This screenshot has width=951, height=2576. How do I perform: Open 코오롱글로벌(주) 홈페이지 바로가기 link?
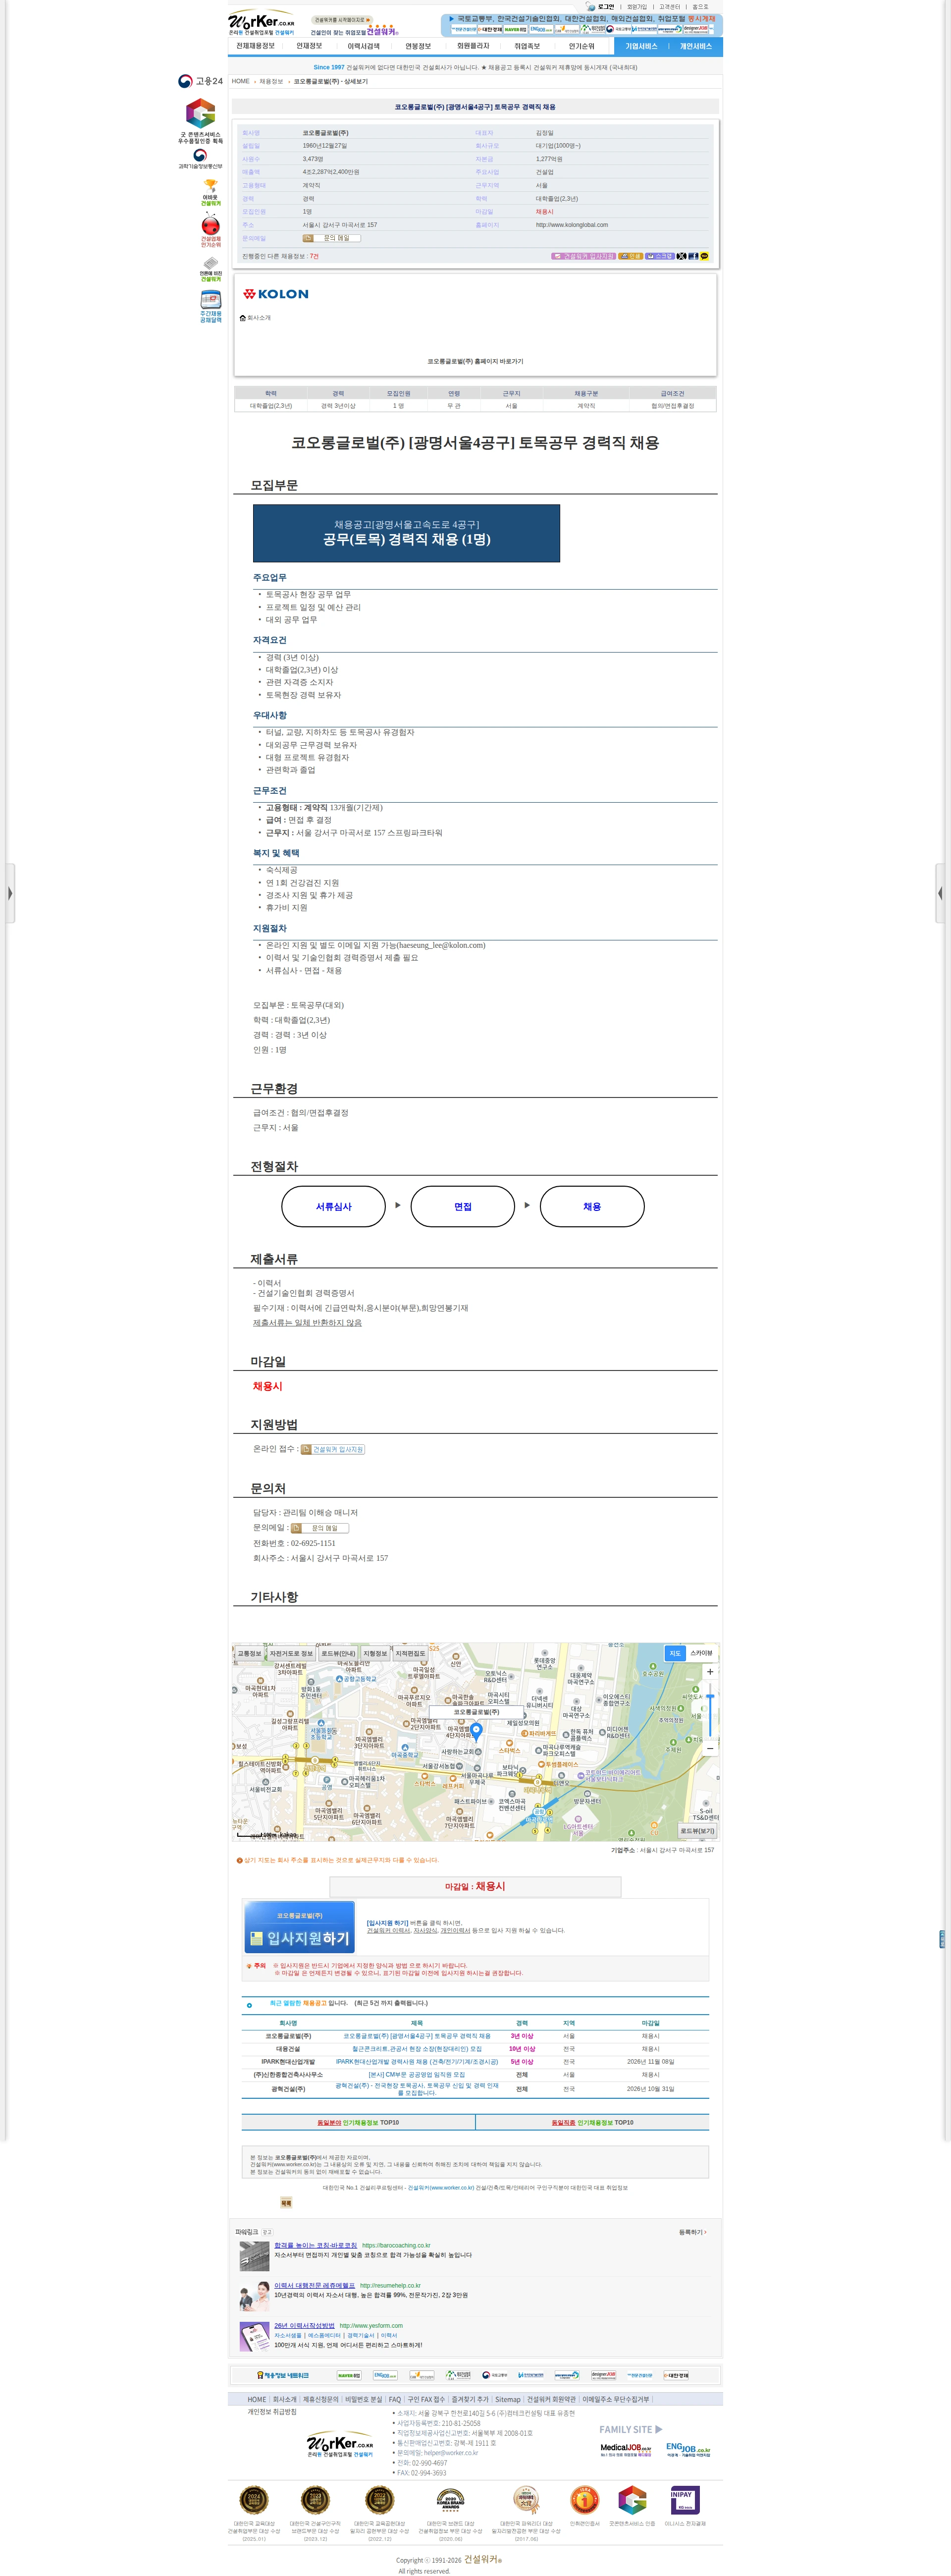click(x=475, y=361)
